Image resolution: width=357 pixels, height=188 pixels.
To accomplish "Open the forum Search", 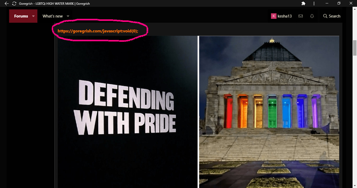I will tap(332, 16).
